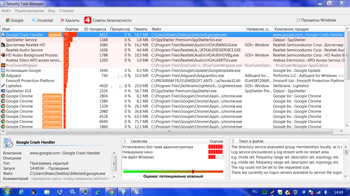Click the green-to-red overall rating gauge
This screenshot has height=196, width=350.
click(x=173, y=172)
